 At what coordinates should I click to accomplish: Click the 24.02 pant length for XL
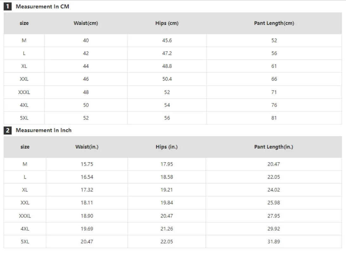[x=274, y=190]
